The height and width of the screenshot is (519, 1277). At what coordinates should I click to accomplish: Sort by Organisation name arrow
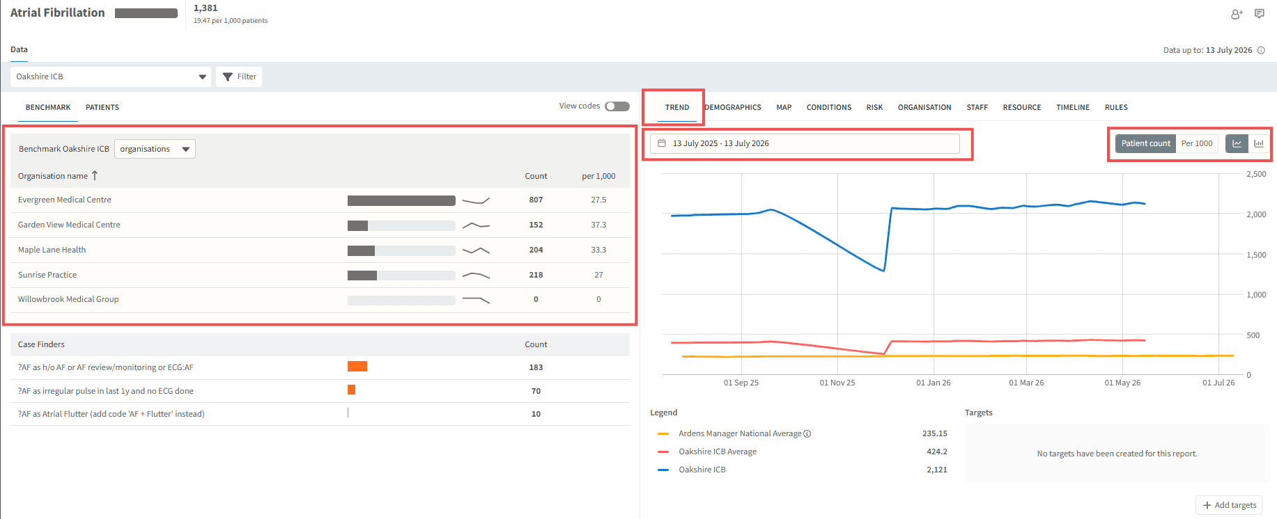point(95,176)
